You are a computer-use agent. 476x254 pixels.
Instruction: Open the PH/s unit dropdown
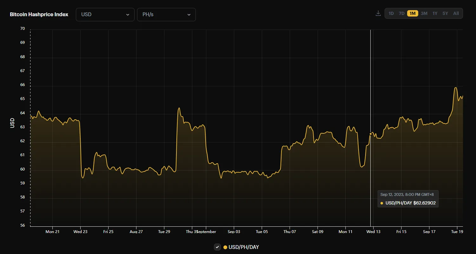(166, 15)
